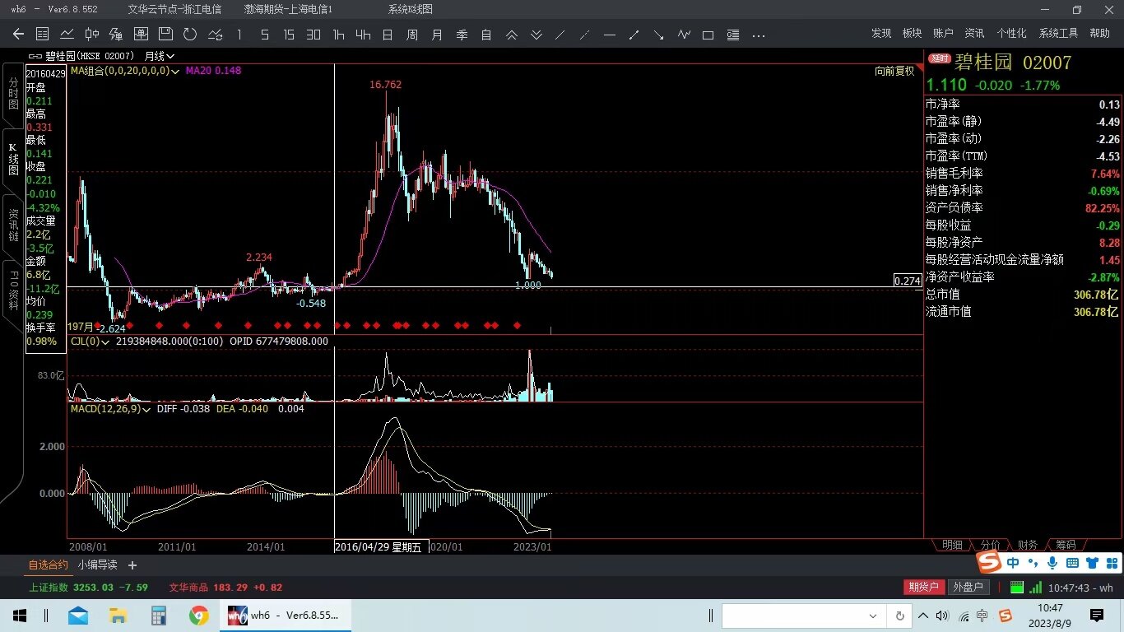
Task: Click the circular refresh icon
Action: click(190, 35)
